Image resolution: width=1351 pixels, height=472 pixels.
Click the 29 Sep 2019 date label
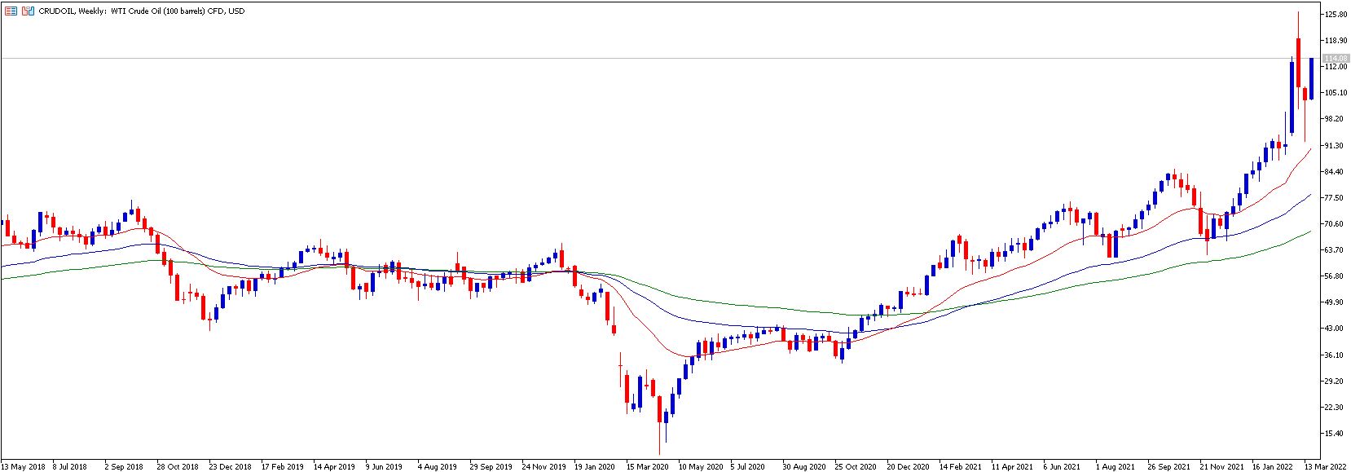click(491, 467)
